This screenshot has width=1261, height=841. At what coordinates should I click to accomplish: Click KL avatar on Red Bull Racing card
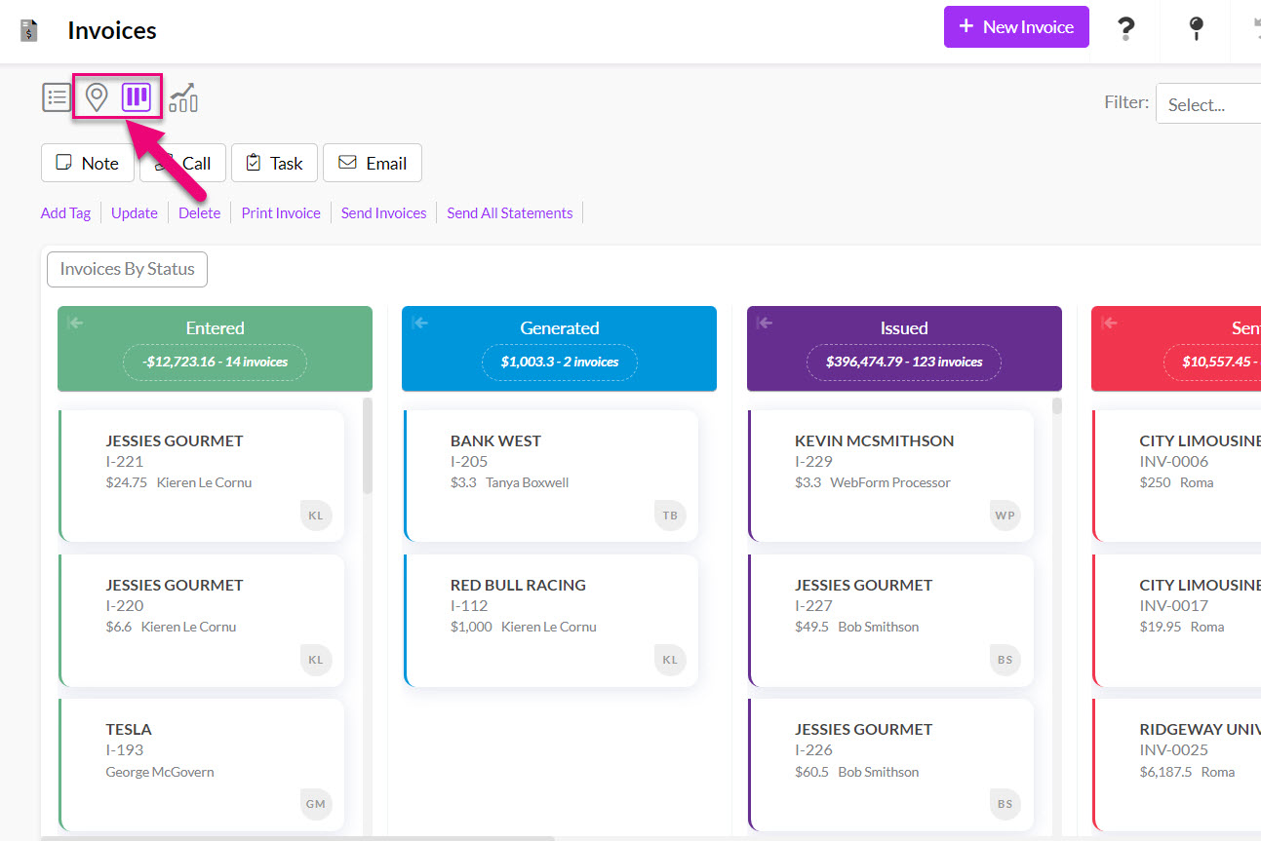670,660
